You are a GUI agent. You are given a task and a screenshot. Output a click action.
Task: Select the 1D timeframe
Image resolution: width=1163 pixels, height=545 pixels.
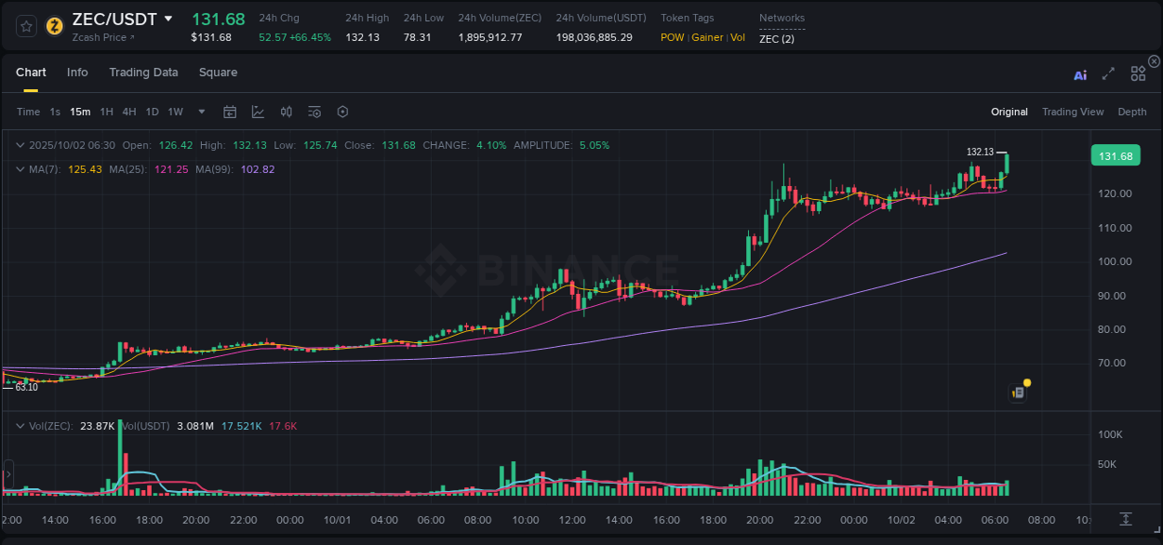152,111
